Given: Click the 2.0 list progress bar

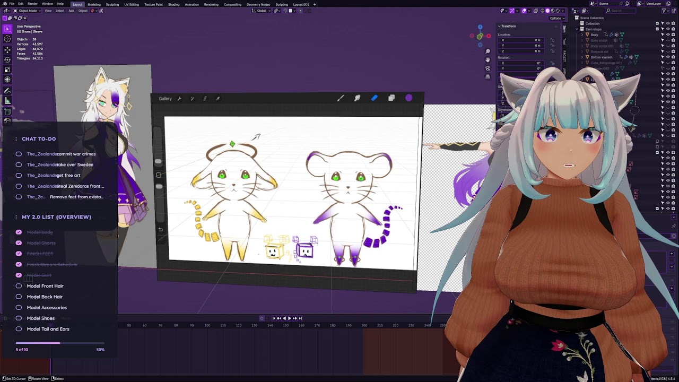Looking at the screenshot, I should coord(60,343).
